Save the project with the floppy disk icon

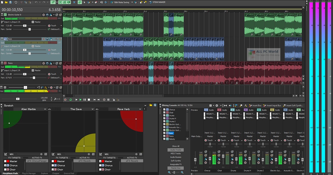coord(10,2)
